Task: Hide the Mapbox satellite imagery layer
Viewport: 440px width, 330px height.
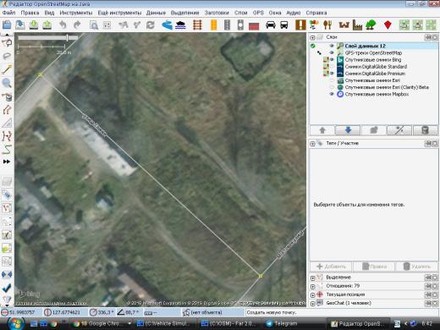Action: (x=332, y=94)
